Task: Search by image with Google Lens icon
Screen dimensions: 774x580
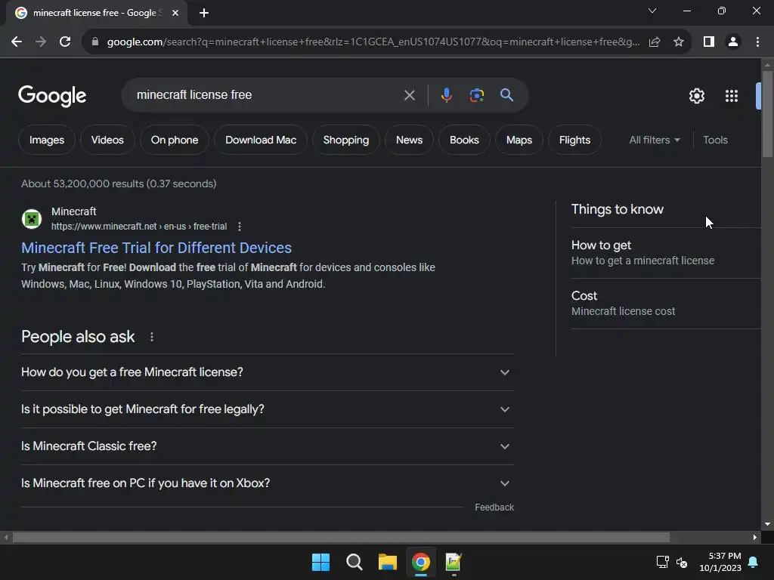Action: click(x=476, y=95)
